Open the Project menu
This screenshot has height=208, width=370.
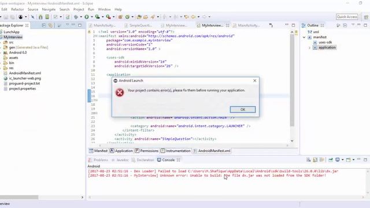tap(79, 9)
